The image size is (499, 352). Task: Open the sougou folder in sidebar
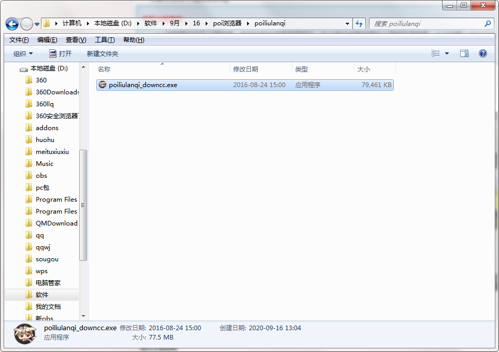pyautogui.click(x=47, y=259)
